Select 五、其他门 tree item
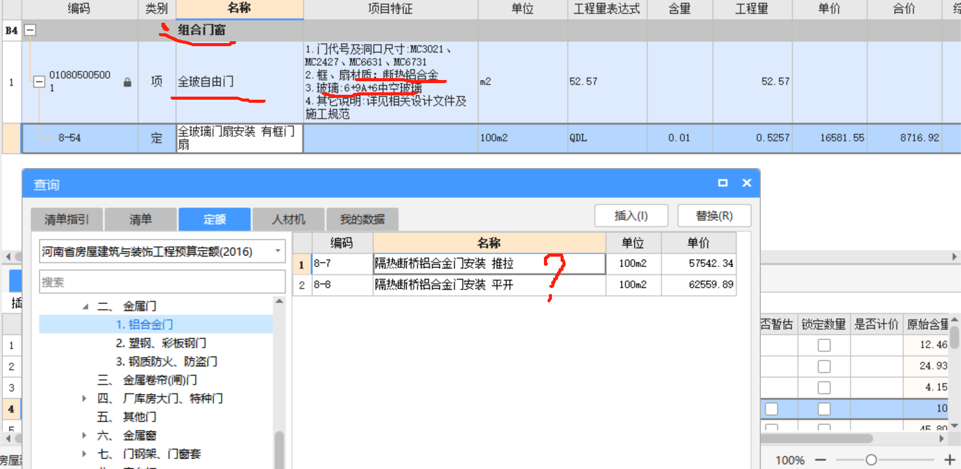The width and height of the screenshot is (961, 469). point(126,417)
